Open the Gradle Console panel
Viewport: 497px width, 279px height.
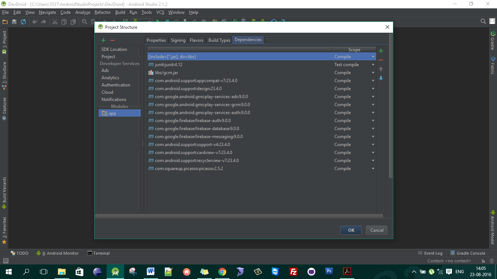coord(468,253)
